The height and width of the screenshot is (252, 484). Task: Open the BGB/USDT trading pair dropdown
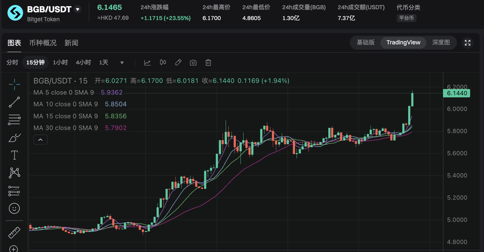coord(78,9)
